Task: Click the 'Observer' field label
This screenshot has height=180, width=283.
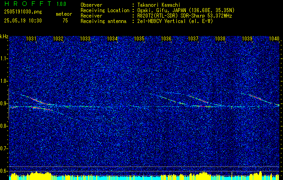Action: point(91,5)
